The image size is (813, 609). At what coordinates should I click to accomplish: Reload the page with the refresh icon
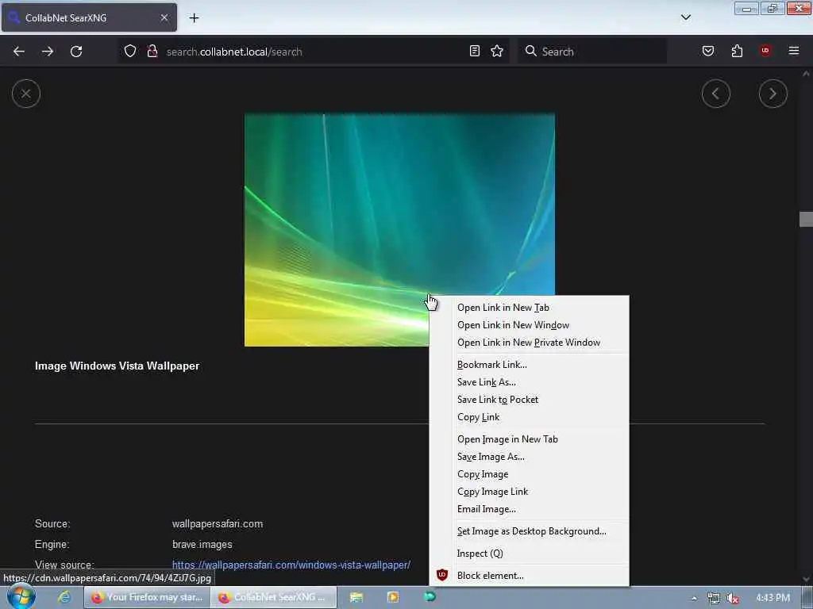76,52
